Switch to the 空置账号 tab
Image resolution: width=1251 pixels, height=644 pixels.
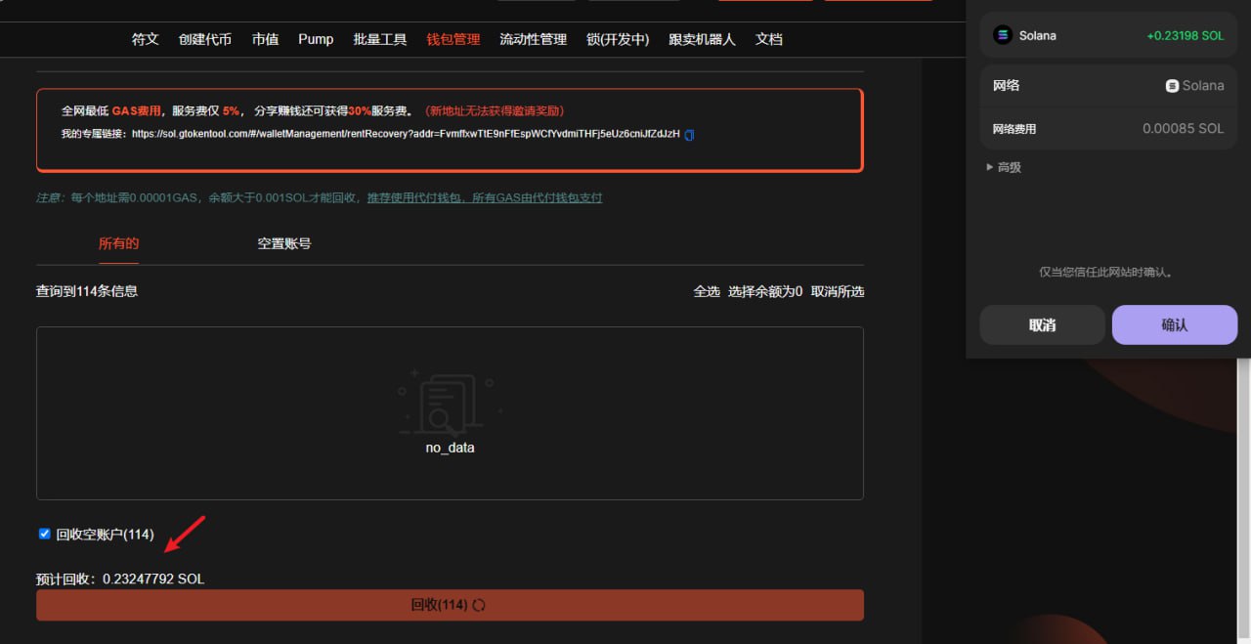pyautogui.click(x=284, y=243)
